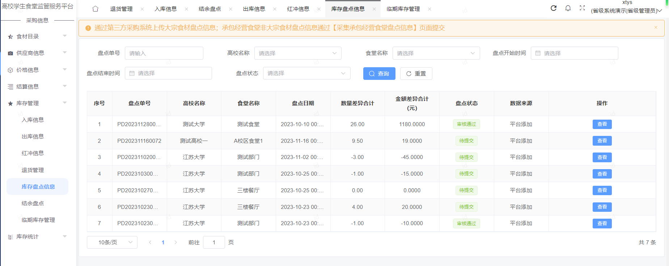Switch to the 出库信息 tab
Screen dimensions: 669x266
click(x=254, y=9)
